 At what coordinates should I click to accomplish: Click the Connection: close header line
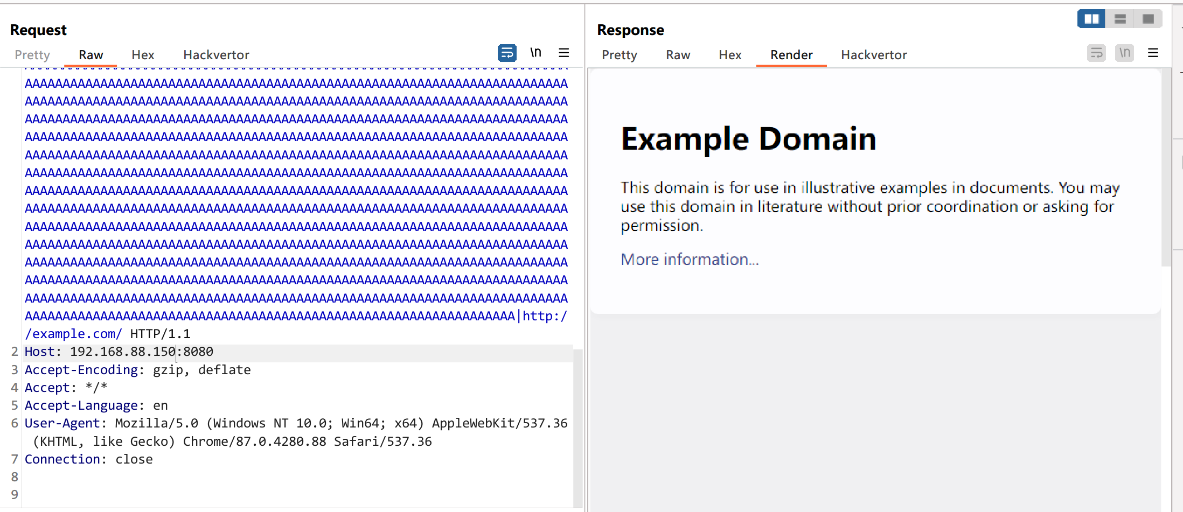point(89,459)
